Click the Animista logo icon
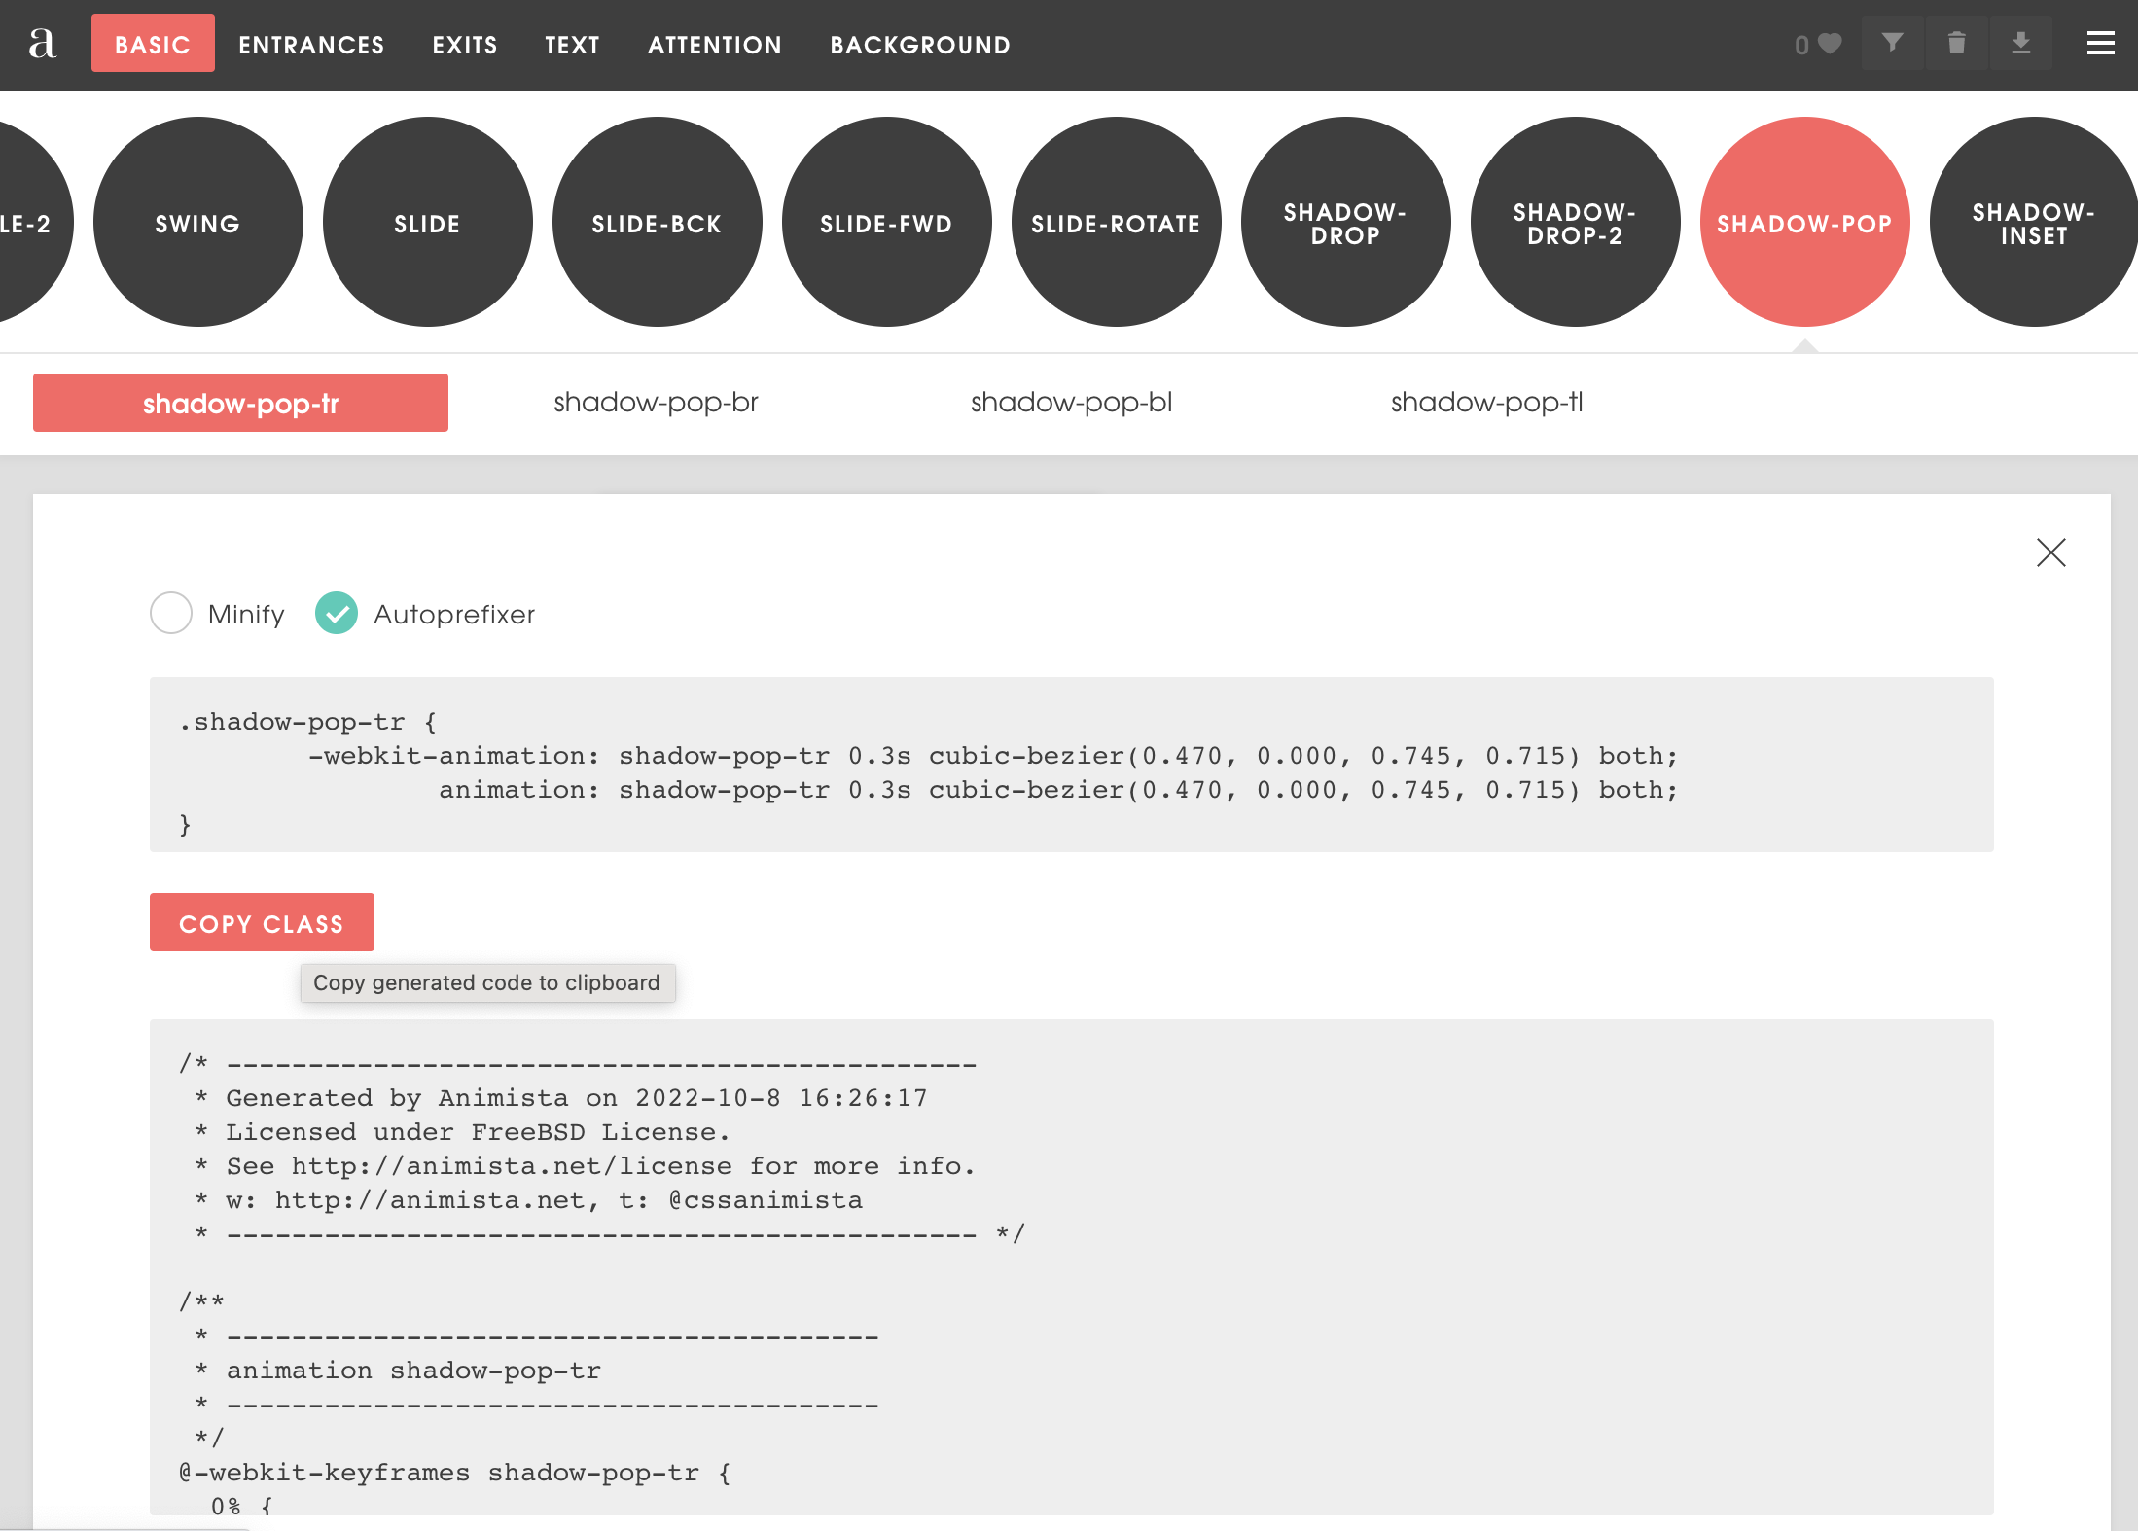The image size is (2138, 1531). pos(42,44)
